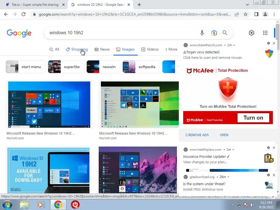The image size is (280, 210).
Task: Open the Google apps grid
Action: coord(265,33)
